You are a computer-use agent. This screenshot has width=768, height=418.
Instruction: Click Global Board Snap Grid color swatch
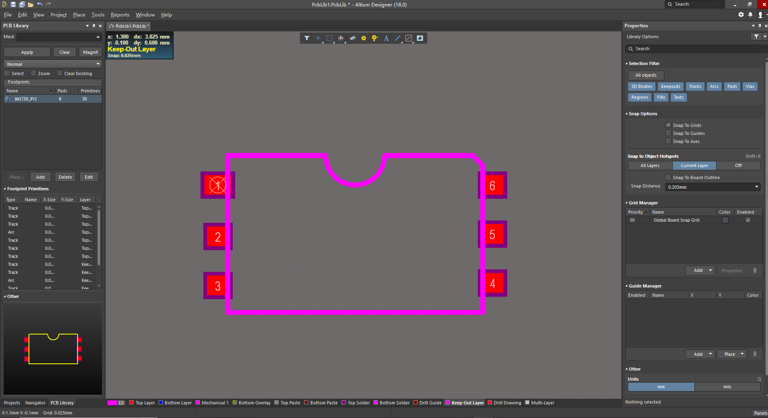click(x=725, y=220)
